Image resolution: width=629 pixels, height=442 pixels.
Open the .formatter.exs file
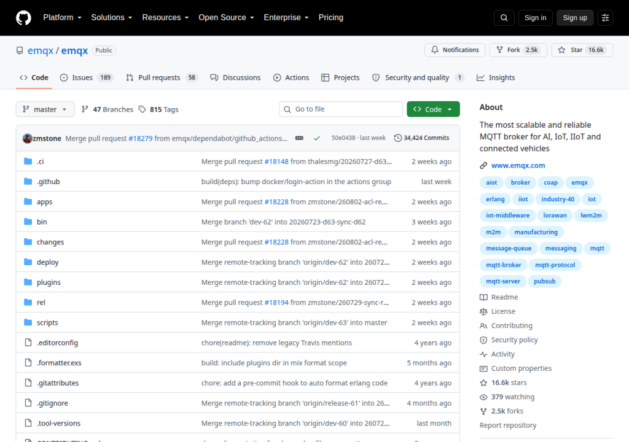click(59, 363)
